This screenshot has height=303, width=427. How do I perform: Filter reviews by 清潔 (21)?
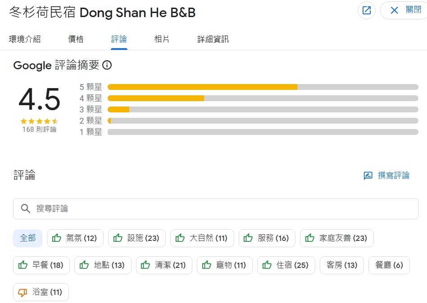pyautogui.click(x=164, y=265)
